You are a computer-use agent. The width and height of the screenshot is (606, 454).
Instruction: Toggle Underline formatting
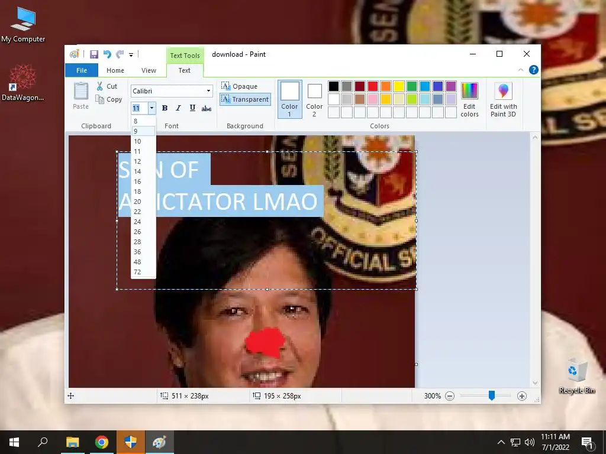[x=192, y=108]
